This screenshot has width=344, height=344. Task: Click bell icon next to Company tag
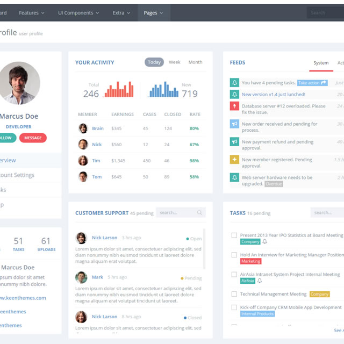(x=264, y=241)
